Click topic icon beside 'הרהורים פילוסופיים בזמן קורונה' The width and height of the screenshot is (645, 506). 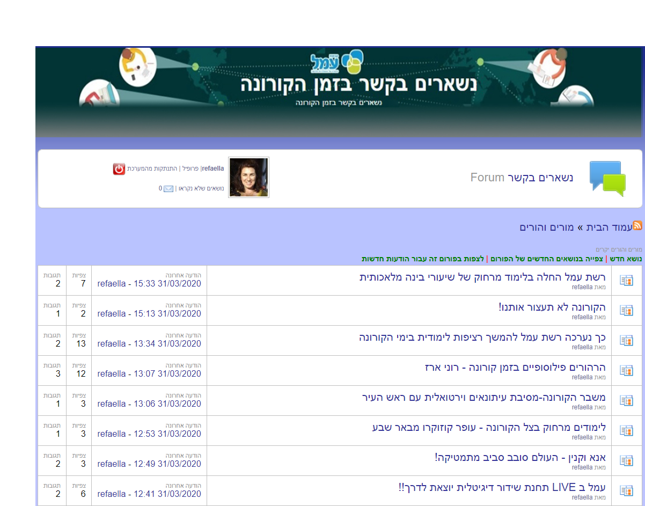coord(626,370)
